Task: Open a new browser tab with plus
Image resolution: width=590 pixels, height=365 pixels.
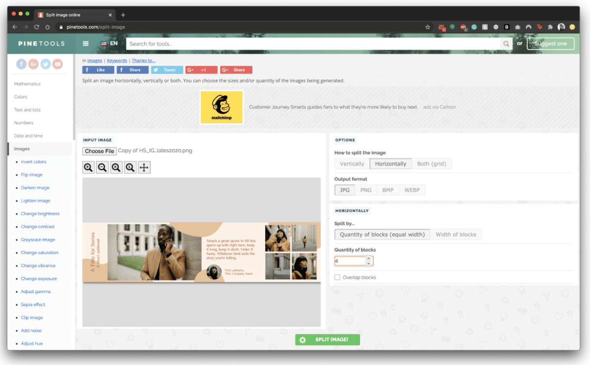Action: tap(123, 15)
